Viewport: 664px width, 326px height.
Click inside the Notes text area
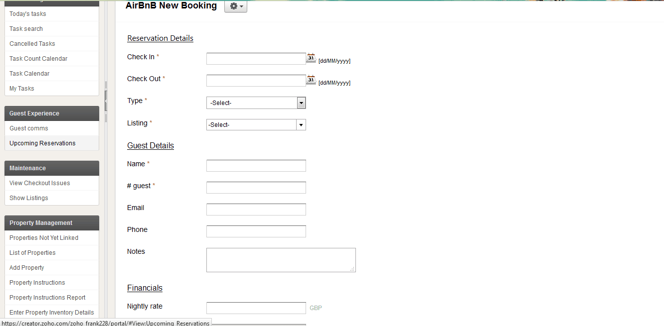pos(281,260)
